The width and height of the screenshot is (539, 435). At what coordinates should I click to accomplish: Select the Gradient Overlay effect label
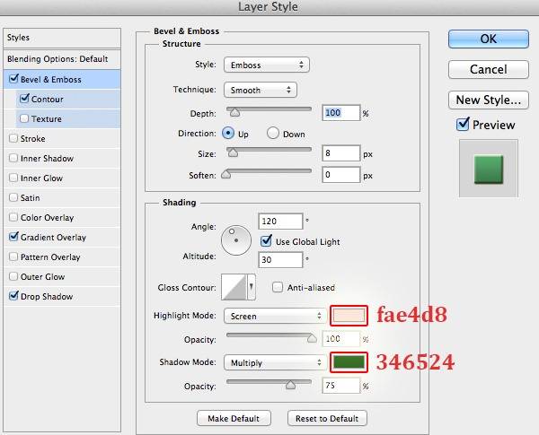[53, 238]
